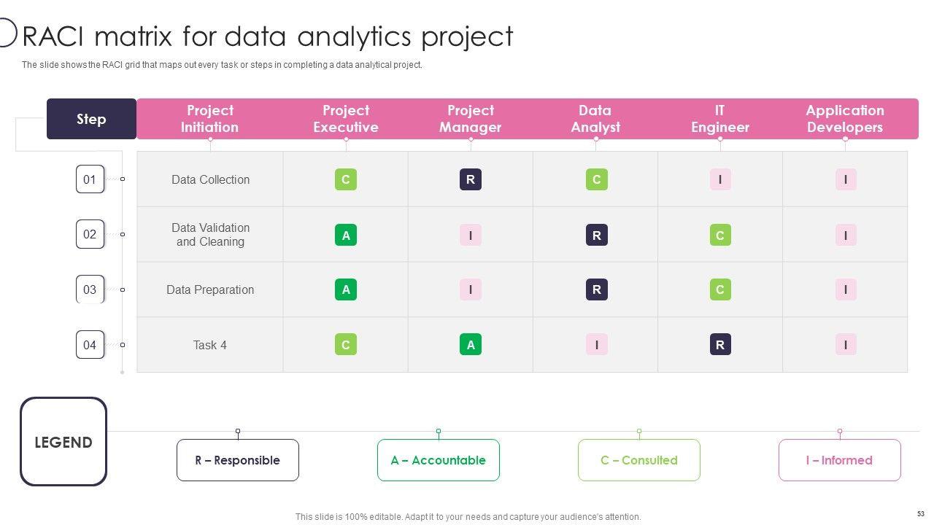This screenshot has width=934, height=525.
Task: Click the R – Responsible legend box
Action: 237,460
